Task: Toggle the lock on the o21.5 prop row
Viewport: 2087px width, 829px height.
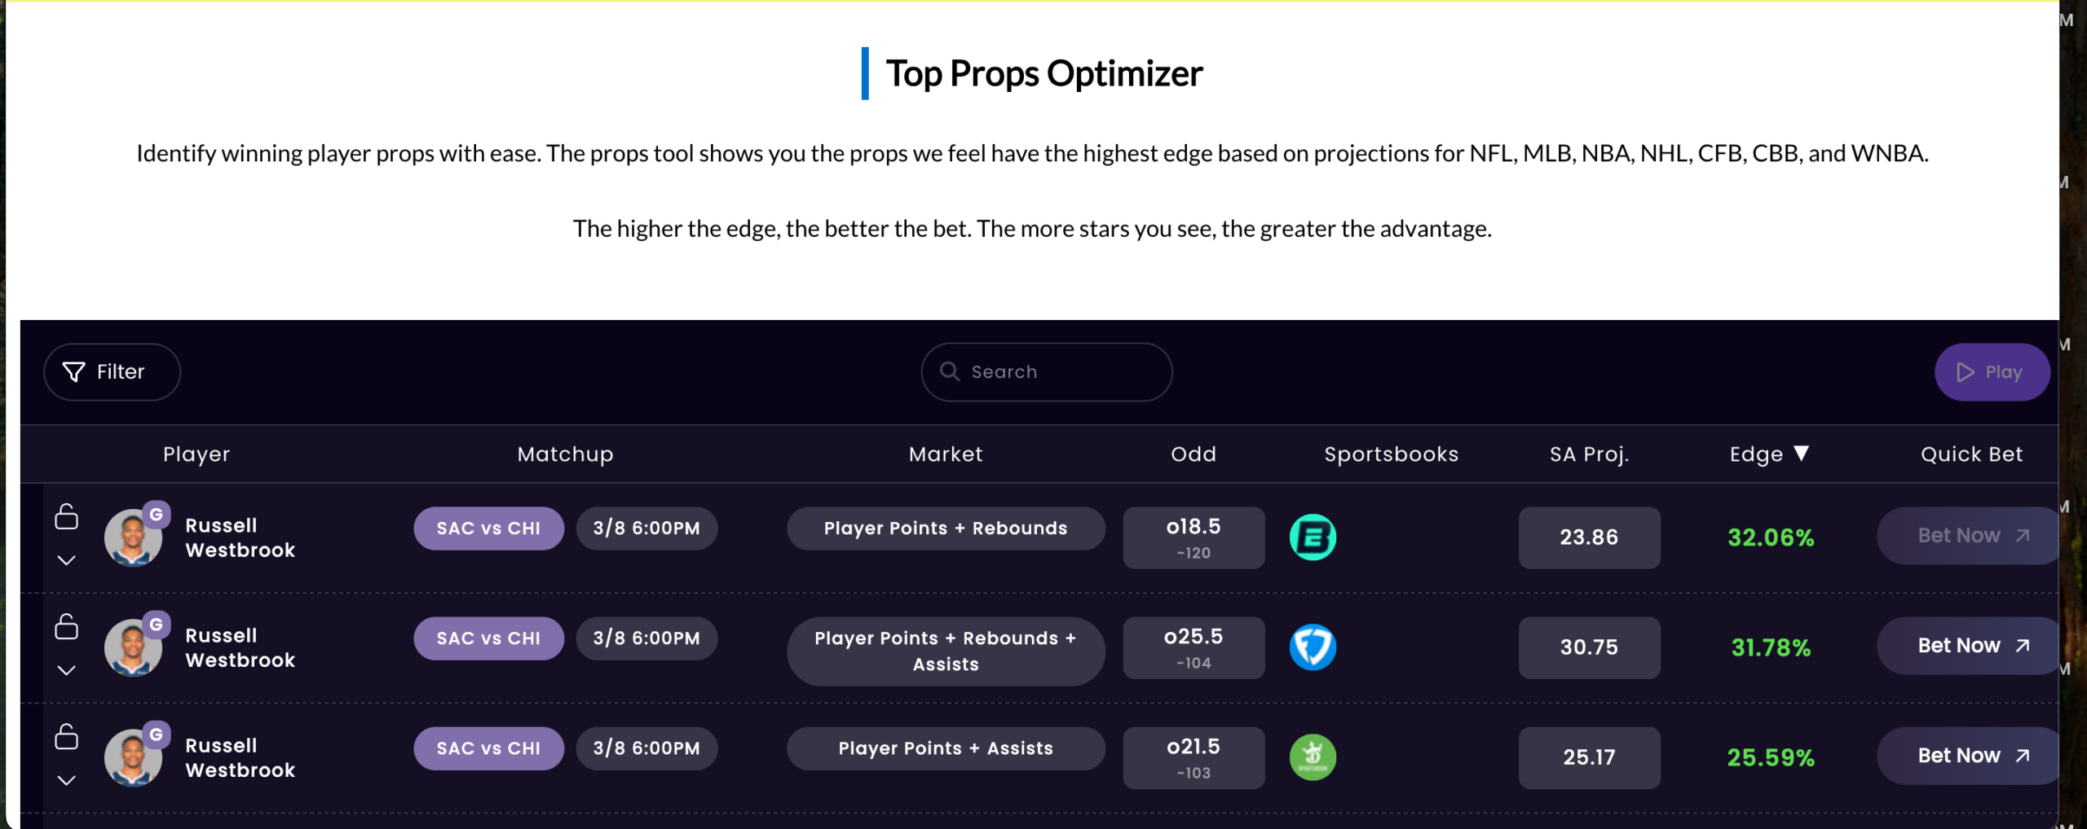Action: [67, 736]
